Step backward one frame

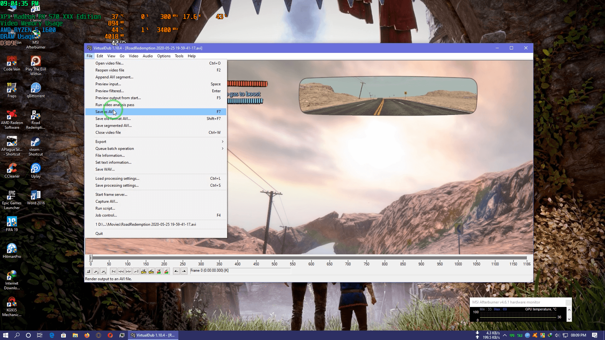121,271
